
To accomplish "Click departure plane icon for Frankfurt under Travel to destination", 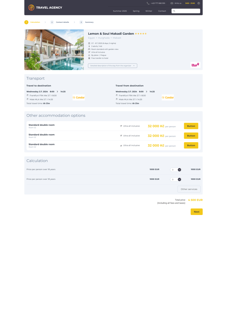I will point(28,95).
